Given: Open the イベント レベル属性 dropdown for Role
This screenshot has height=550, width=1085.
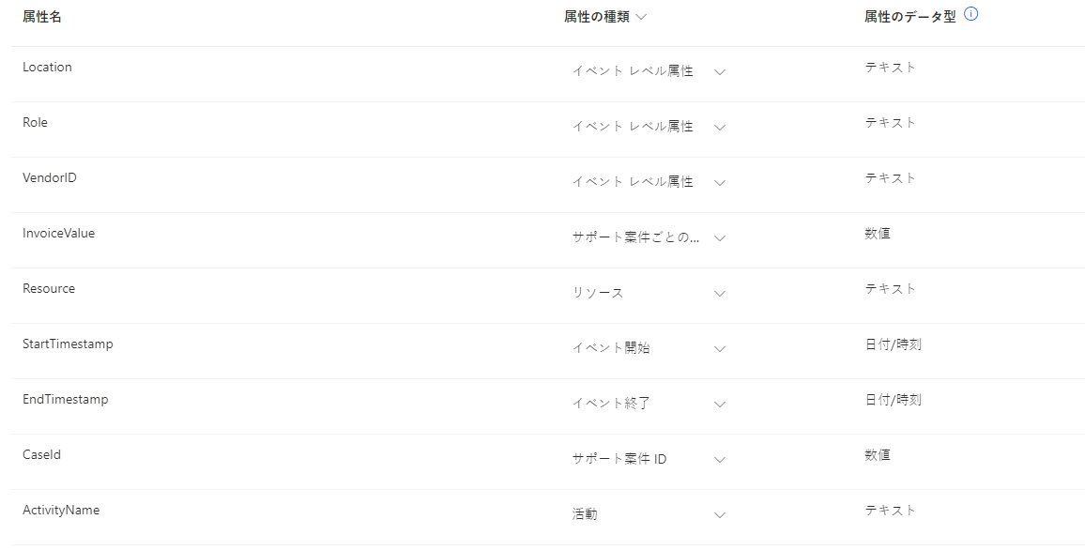Looking at the screenshot, I should [x=648, y=127].
